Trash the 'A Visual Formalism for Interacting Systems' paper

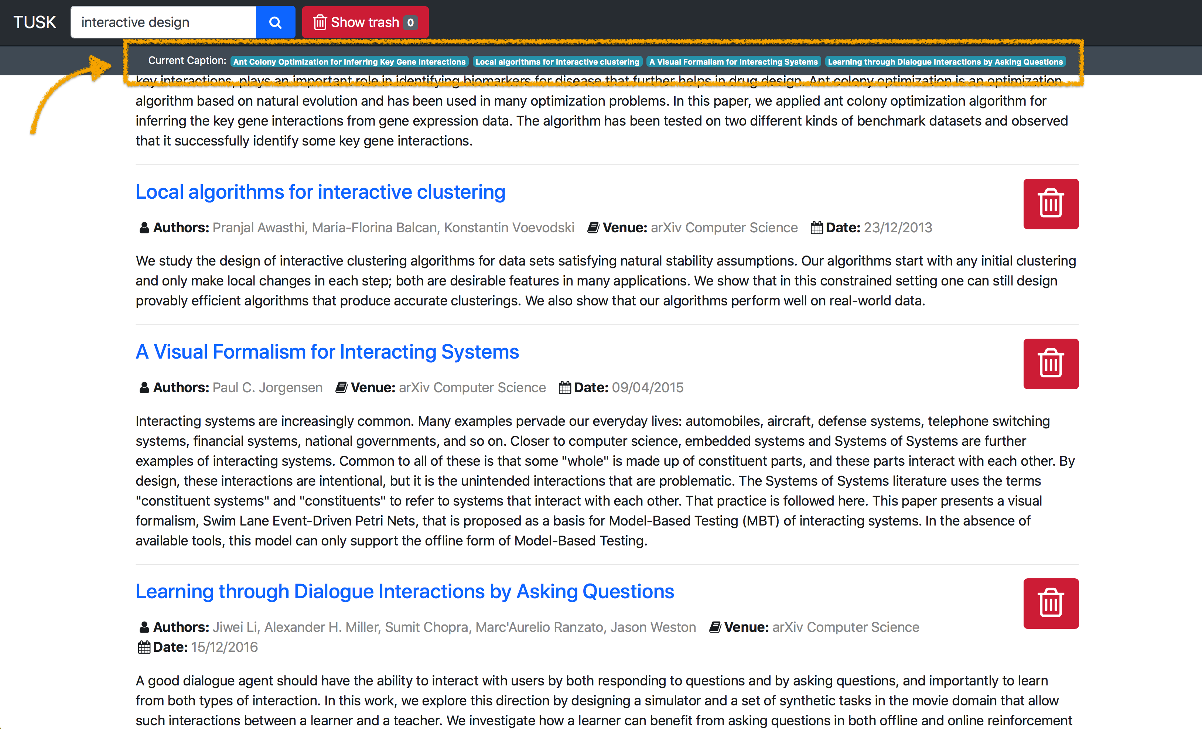point(1051,364)
